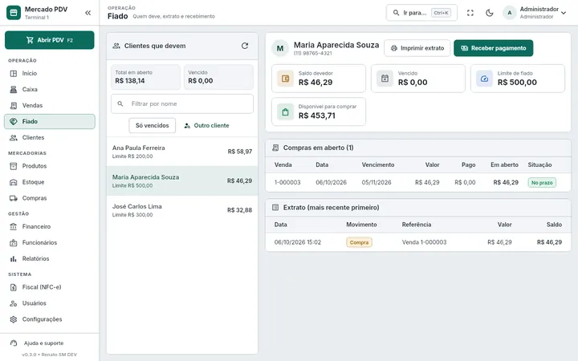Click the Relatórios bar chart icon
The height and width of the screenshot is (361, 578).
click(14, 258)
